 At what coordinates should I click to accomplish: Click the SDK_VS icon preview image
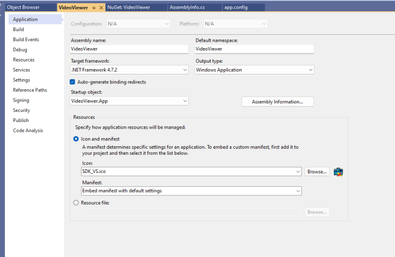tap(338, 172)
